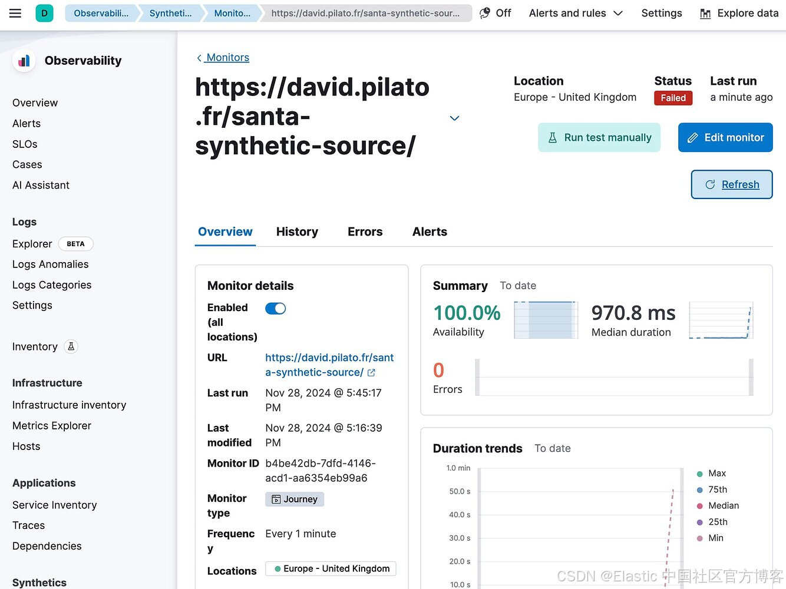The image size is (786, 589).
Task: Switch to the History tab
Action: coord(297,232)
